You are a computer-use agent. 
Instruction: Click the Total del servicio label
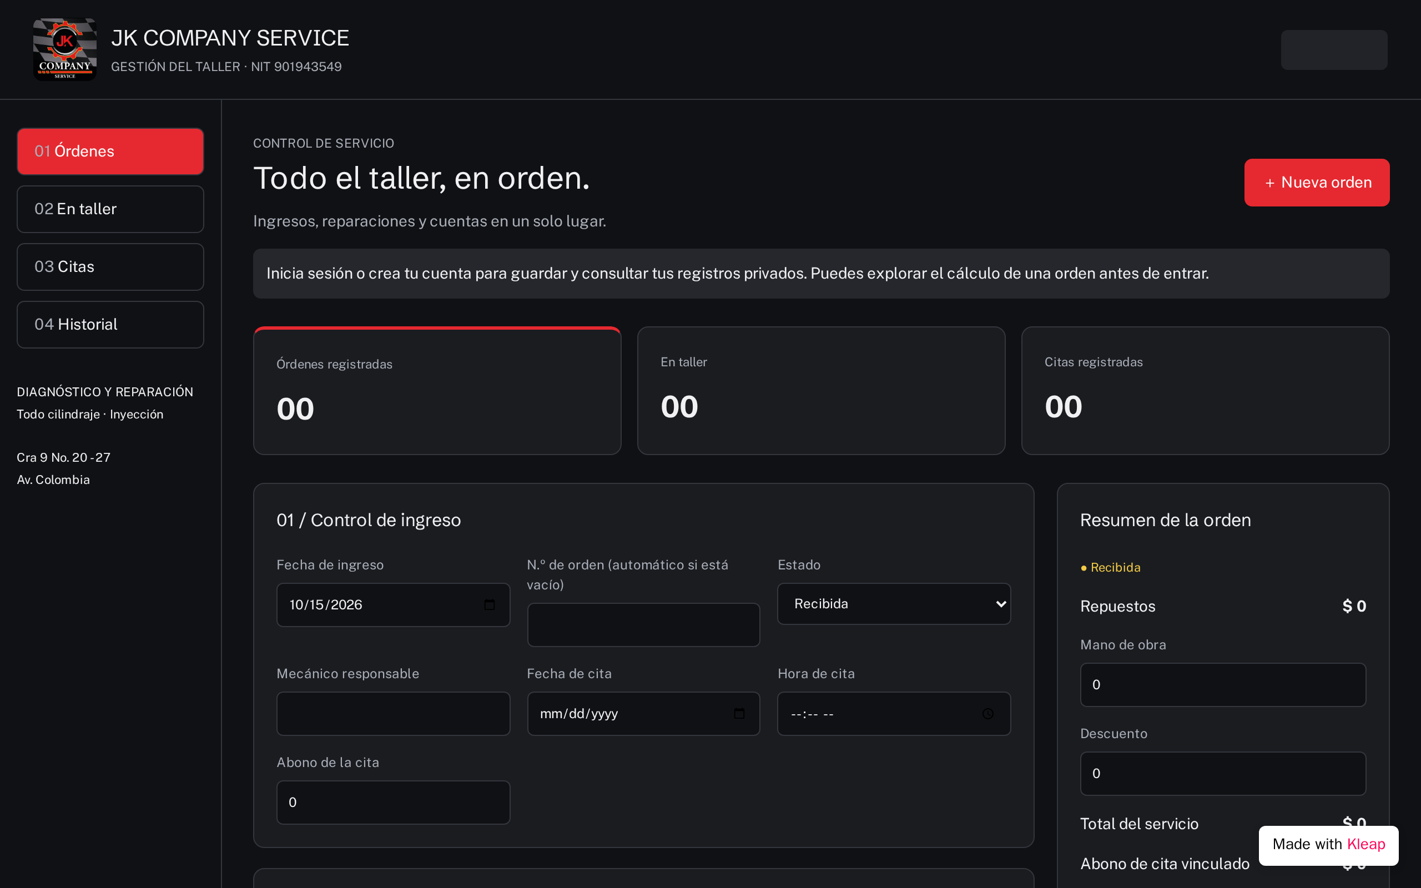pyautogui.click(x=1139, y=824)
